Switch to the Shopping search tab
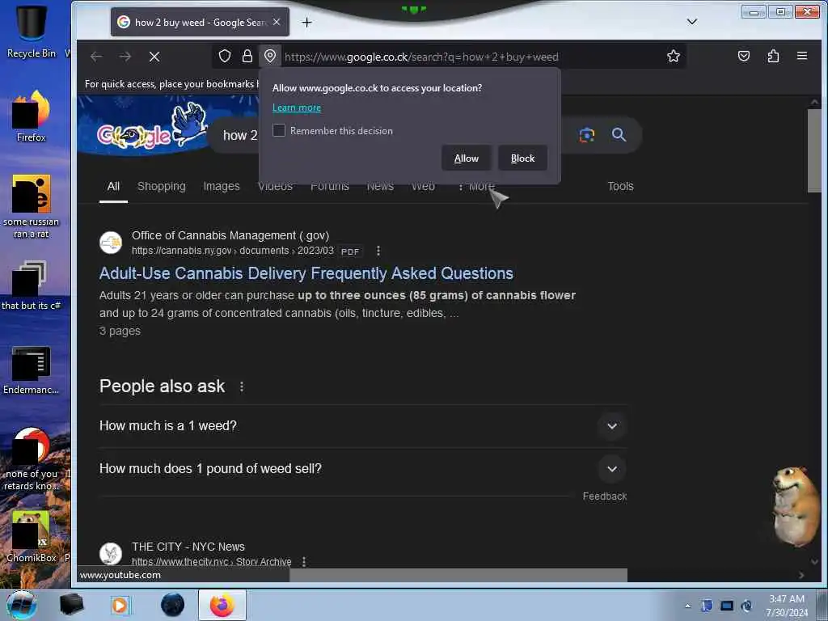 162,187
